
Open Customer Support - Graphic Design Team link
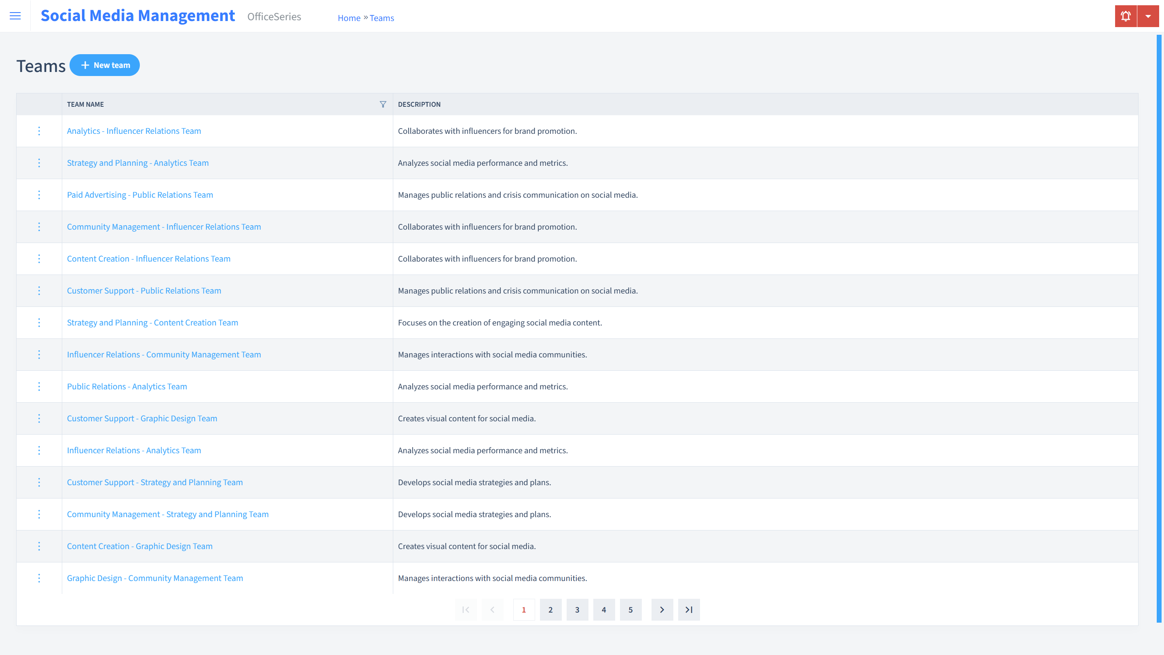coord(142,418)
